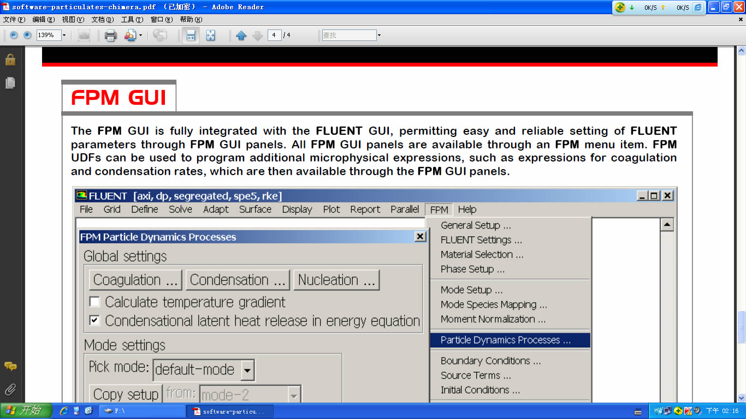Open the Attachments paperclip panel icon
This screenshot has width=746, height=419.
(10, 389)
